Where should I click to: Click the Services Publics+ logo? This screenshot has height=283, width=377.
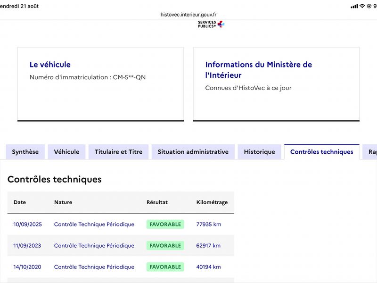(211, 24)
